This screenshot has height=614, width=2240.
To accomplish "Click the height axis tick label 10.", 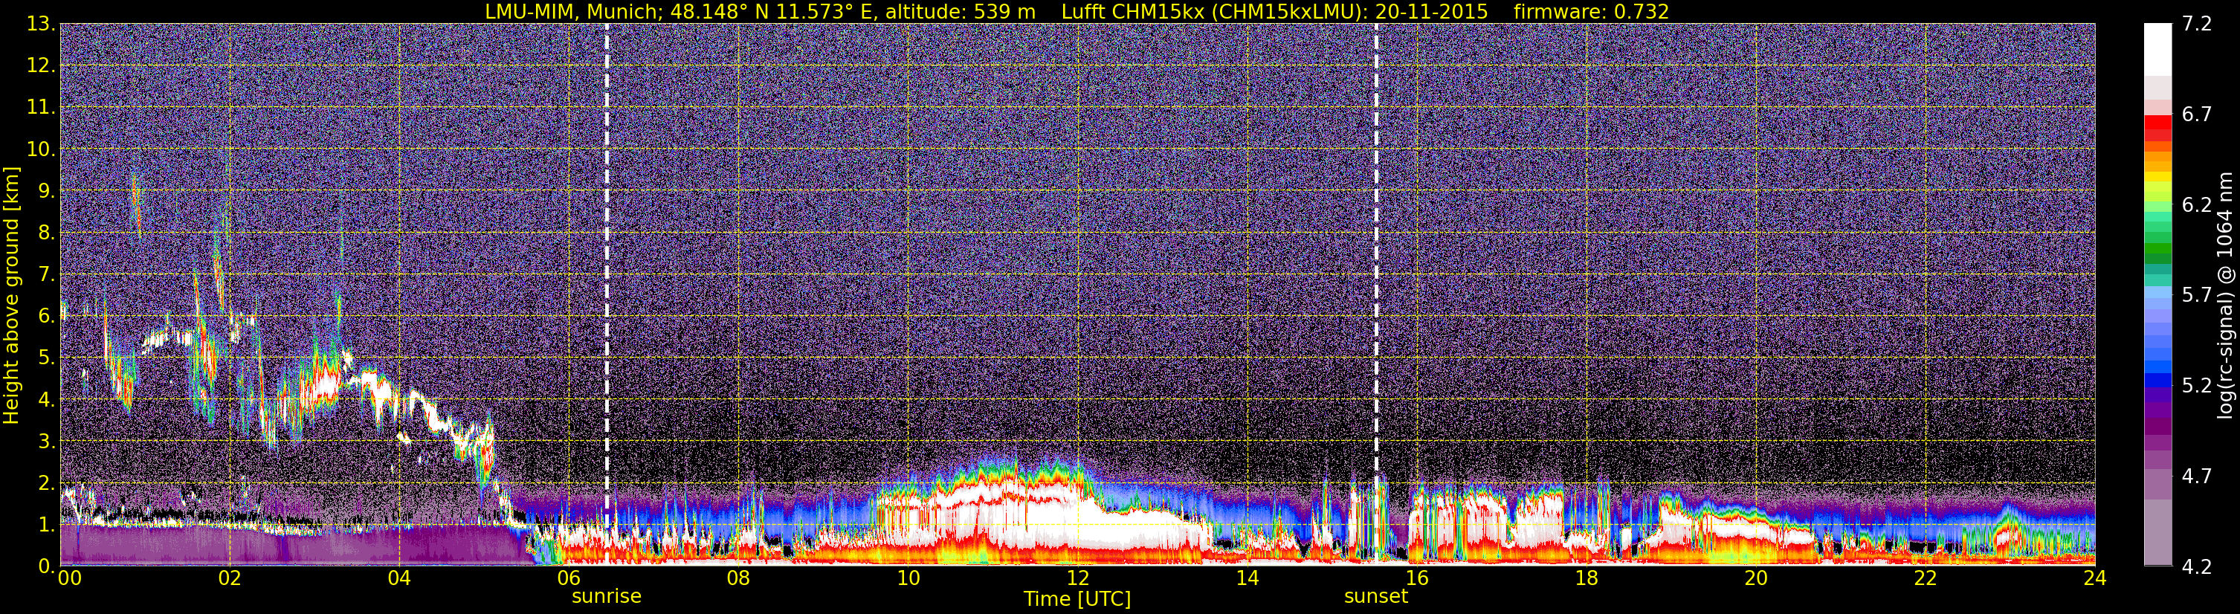I will (41, 149).
